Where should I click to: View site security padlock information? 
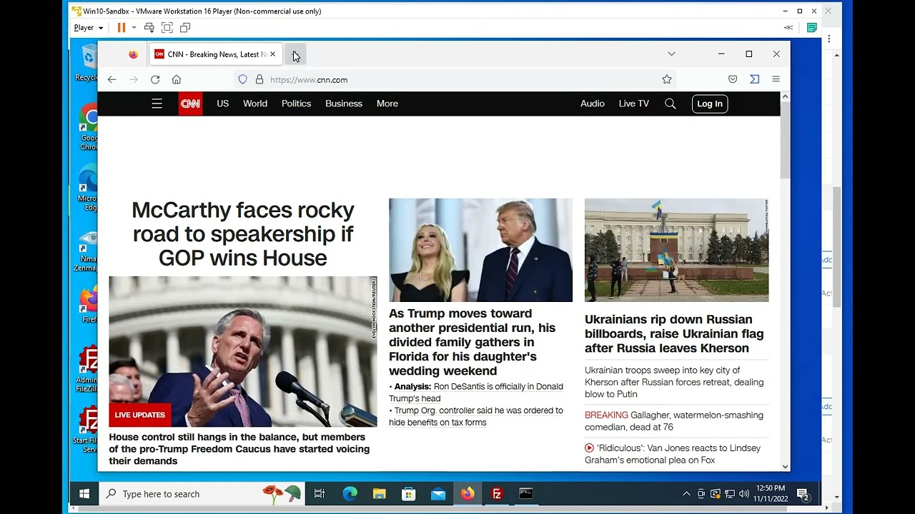click(x=259, y=79)
